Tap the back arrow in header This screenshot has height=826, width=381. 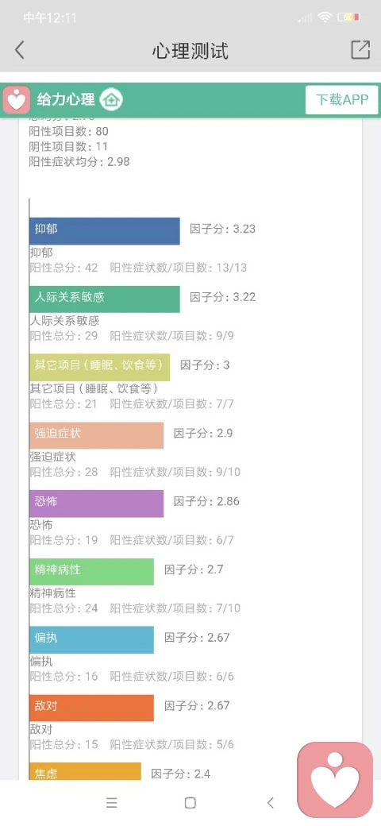click(20, 51)
